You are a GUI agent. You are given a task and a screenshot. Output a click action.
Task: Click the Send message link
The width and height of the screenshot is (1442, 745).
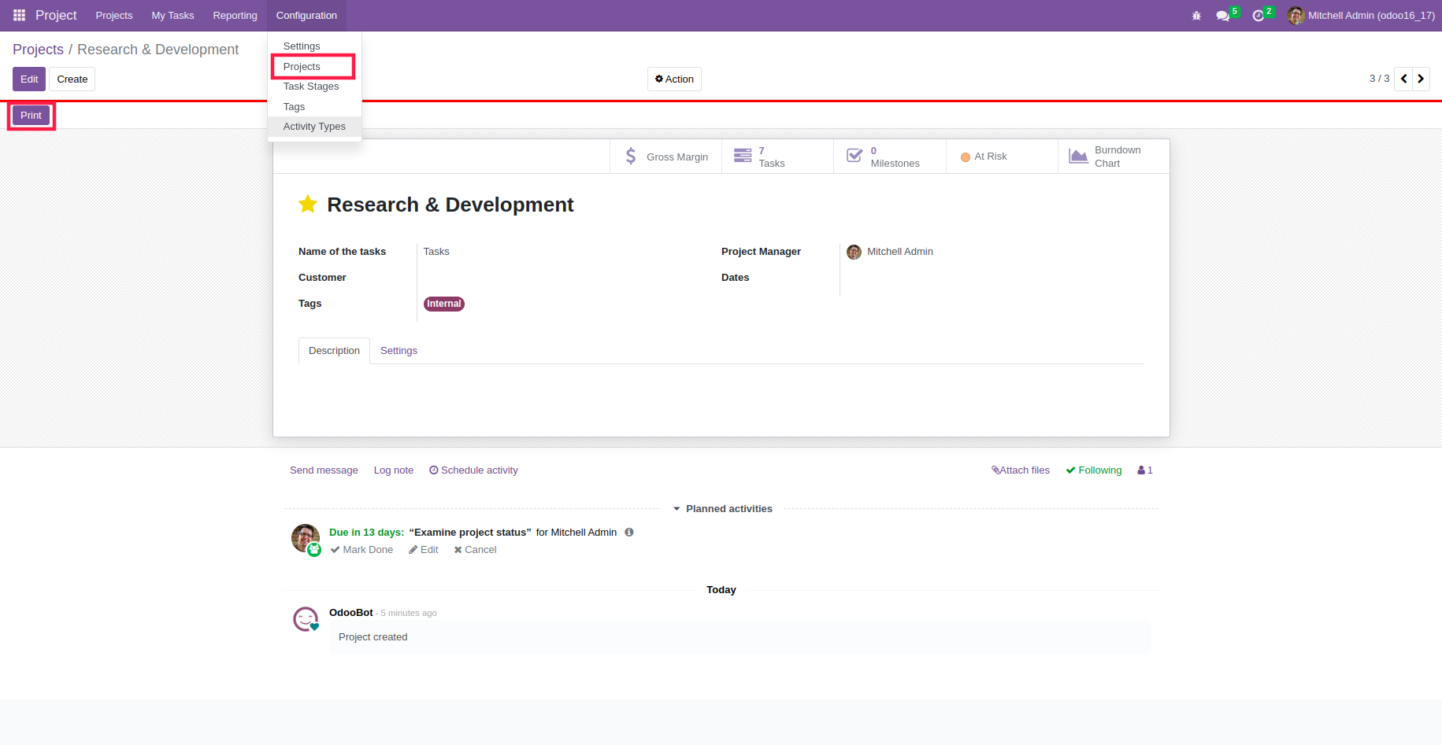coord(324,470)
